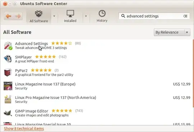This screenshot has height=132, width=194.
Task: Click Create images and edit photographs description
Action: click(x=42, y=115)
